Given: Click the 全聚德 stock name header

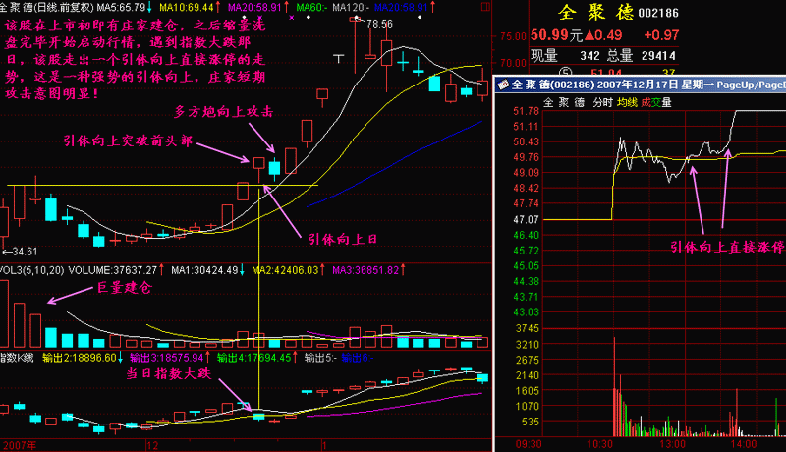Looking at the screenshot, I should coord(591,13).
